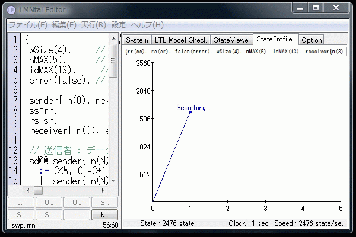The image size is (356, 237).
Task: Click the editor vertical scrollbar up arrow
Action: click(113, 39)
